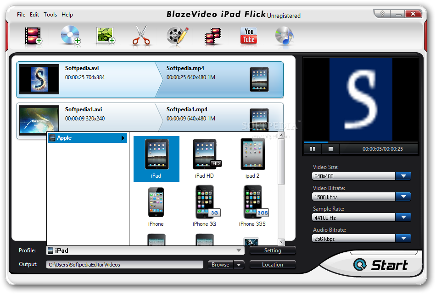
Task: Expand the Video Size dropdown
Action: click(x=403, y=176)
